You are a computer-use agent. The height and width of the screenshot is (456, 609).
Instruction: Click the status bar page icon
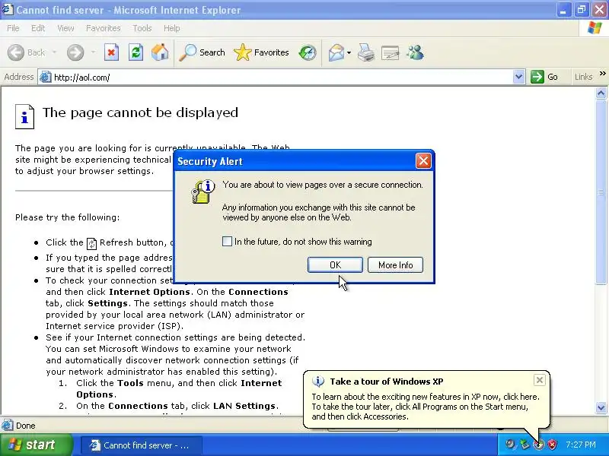[x=7, y=426]
